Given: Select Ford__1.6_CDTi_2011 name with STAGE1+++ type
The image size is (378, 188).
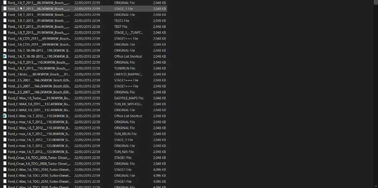Looking at the screenshot, I should point(39,38).
